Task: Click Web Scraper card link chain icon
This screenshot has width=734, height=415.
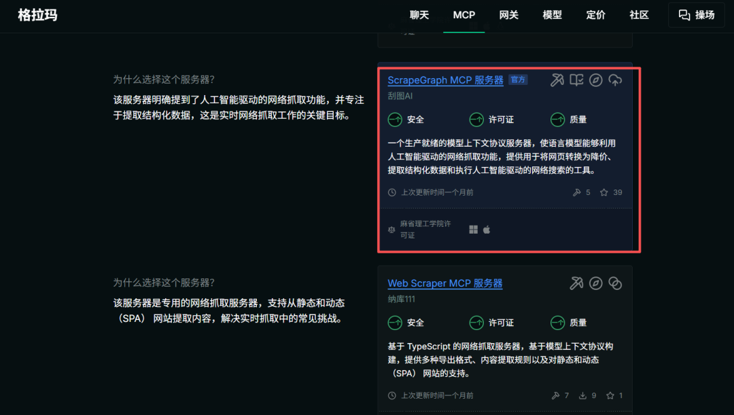Action: click(x=615, y=283)
